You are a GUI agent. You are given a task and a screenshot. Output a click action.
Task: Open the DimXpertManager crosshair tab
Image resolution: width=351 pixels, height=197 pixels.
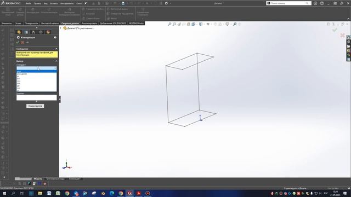point(41,32)
